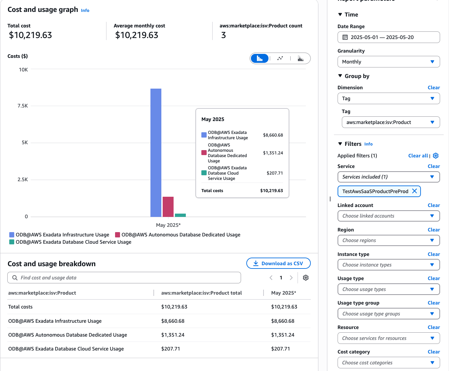Image resolution: width=449 pixels, height=371 pixels.
Task: Click the calendar icon in Date Range
Action: pos(345,37)
